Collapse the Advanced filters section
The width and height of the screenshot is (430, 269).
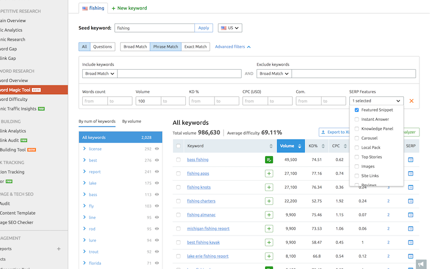[x=233, y=47]
